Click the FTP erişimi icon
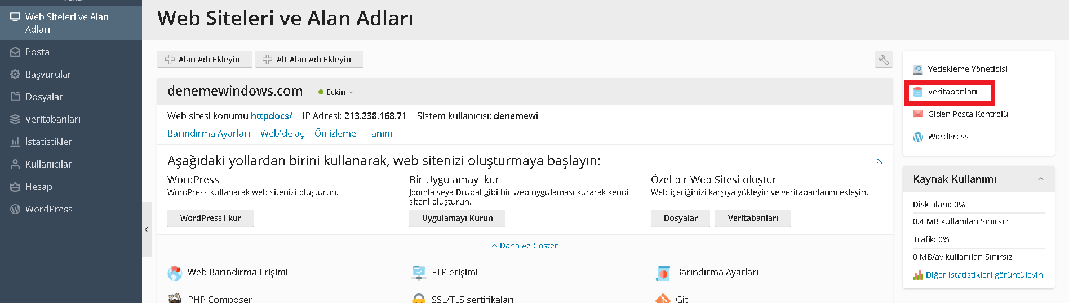Image resolution: width=1069 pixels, height=303 pixels. pyautogui.click(x=419, y=273)
